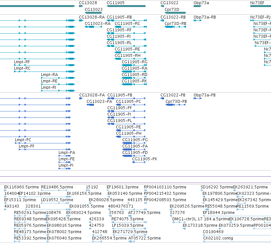271x243 pixels.
Task: Select transcript Lmpt-RF
Action: point(22,62)
